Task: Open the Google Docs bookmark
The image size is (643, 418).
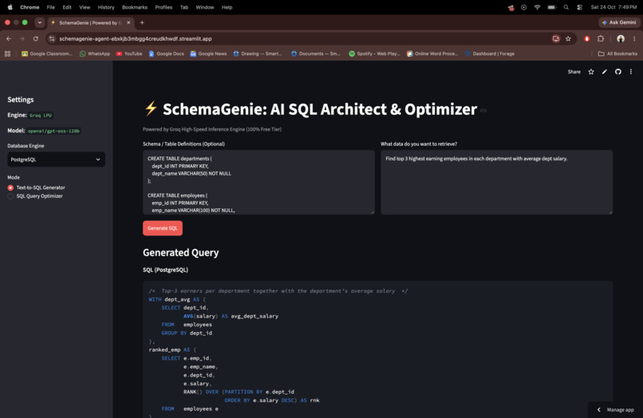Action: pyautogui.click(x=166, y=53)
